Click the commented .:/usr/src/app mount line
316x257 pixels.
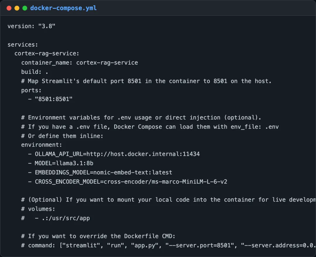click(x=55, y=218)
